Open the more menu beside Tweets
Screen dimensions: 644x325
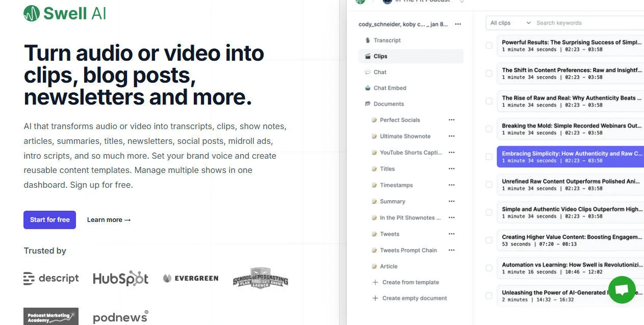(x=451, y=234)
